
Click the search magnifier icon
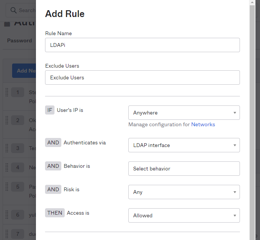pyautogui.click(x=13, y=10)
